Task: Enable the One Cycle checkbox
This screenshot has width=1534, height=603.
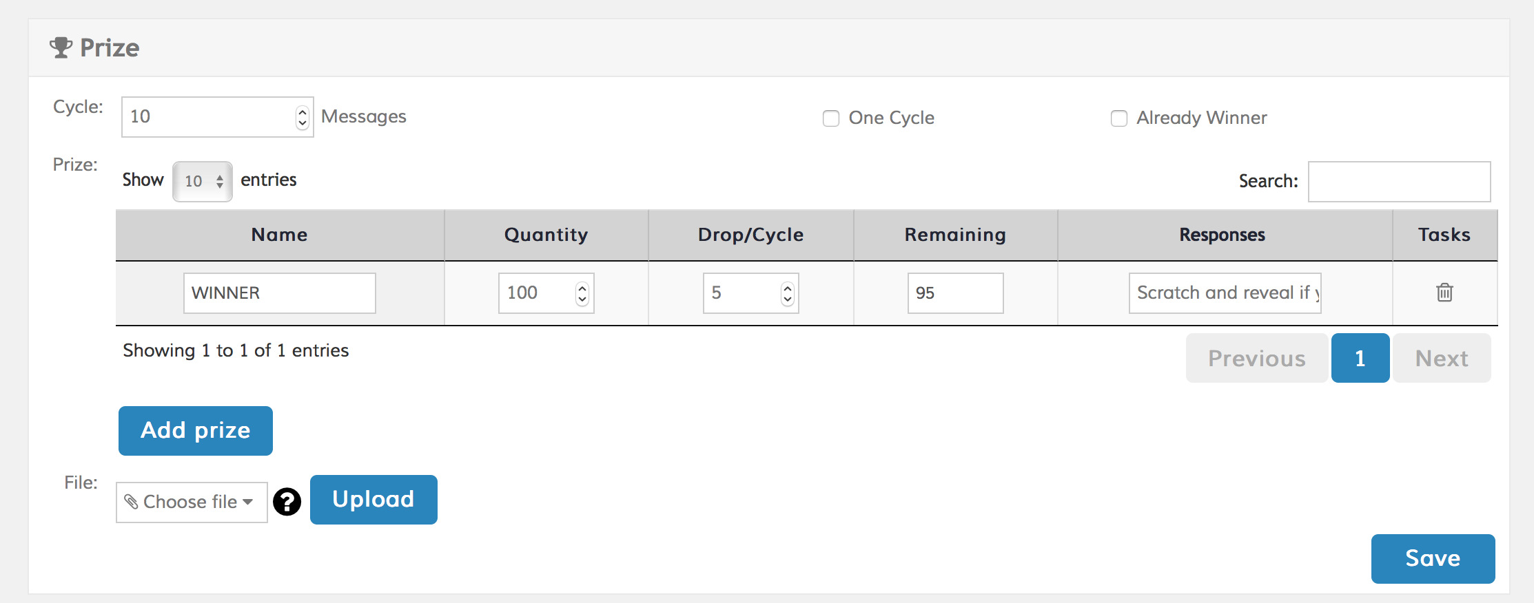Action: click(831, 118)
